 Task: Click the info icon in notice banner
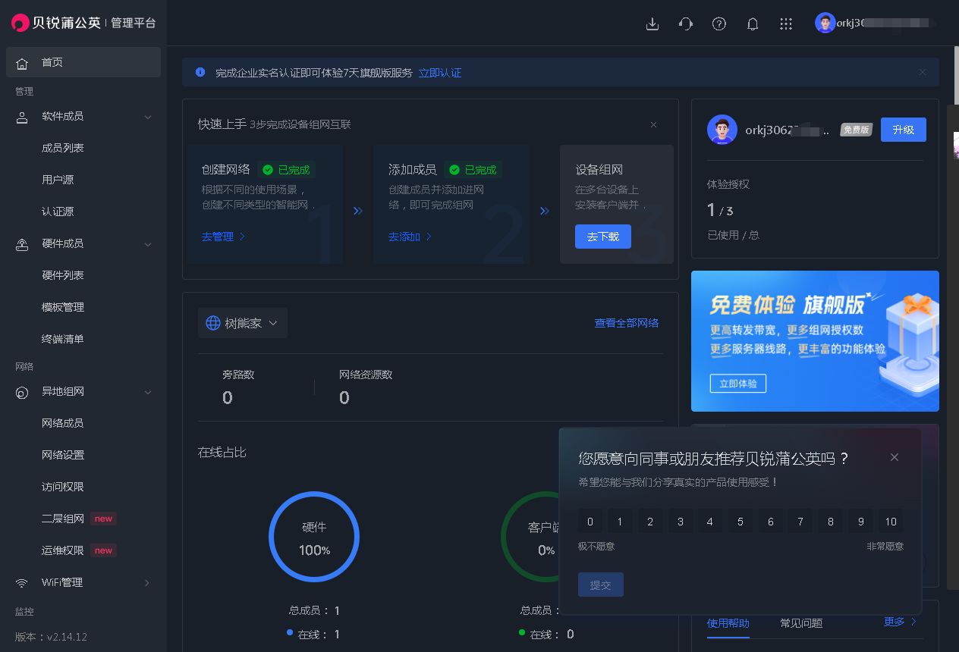pos(200,73)
